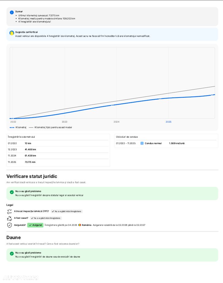
Task: Click the casat 'Nu s-a găsit nicio înregistrare' badge
Action: click(x=46, y=218)
